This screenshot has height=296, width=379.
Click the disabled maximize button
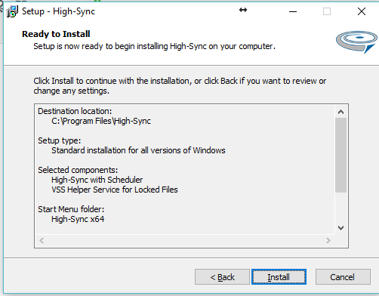tap(327, 11)
